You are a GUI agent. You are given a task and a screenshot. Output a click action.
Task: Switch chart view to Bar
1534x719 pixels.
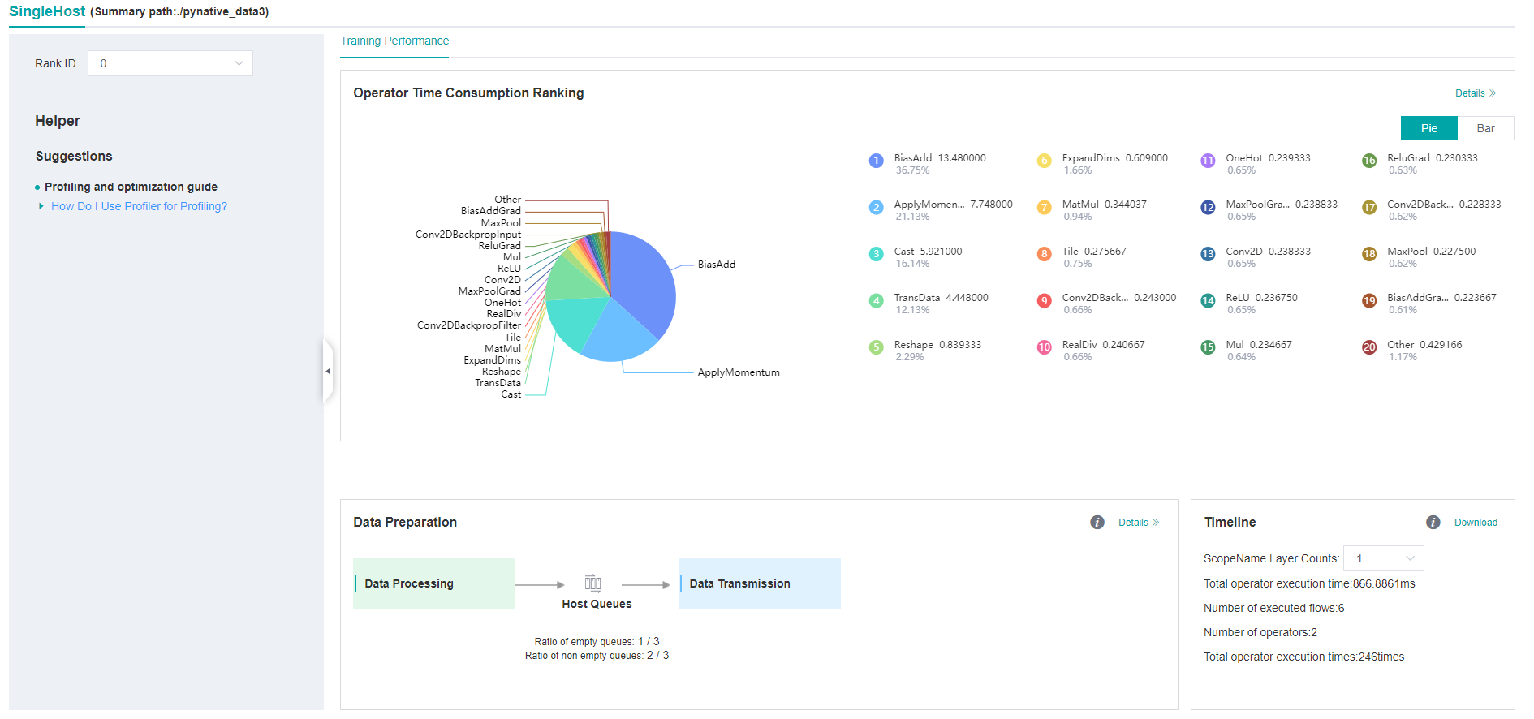(x=1485, y=128)
